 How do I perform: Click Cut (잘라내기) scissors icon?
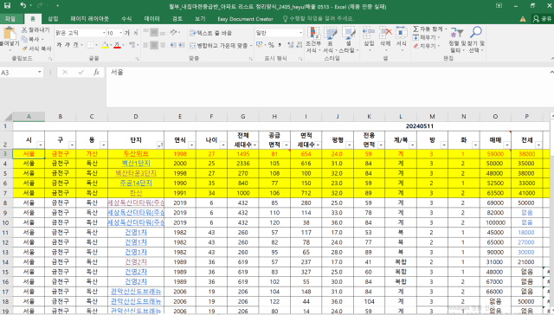(24, 30)
